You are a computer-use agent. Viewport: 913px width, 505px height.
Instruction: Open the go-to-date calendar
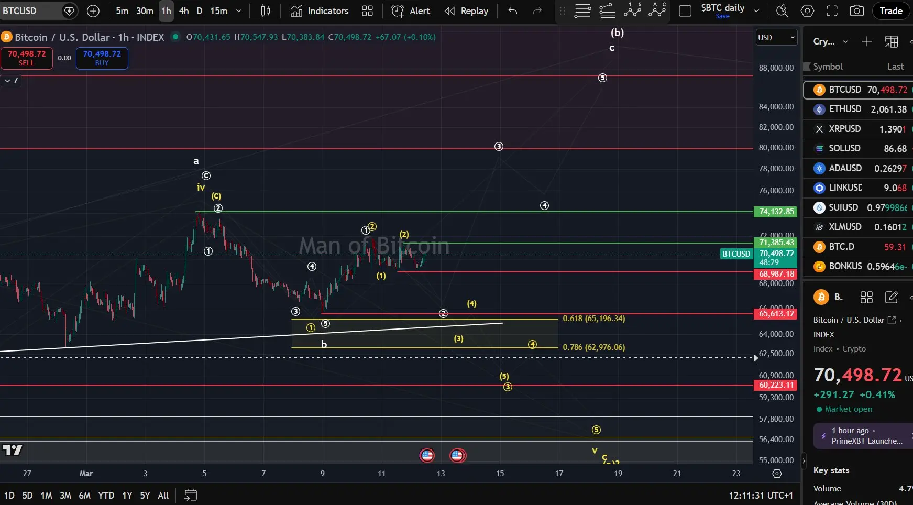(191, 495)
